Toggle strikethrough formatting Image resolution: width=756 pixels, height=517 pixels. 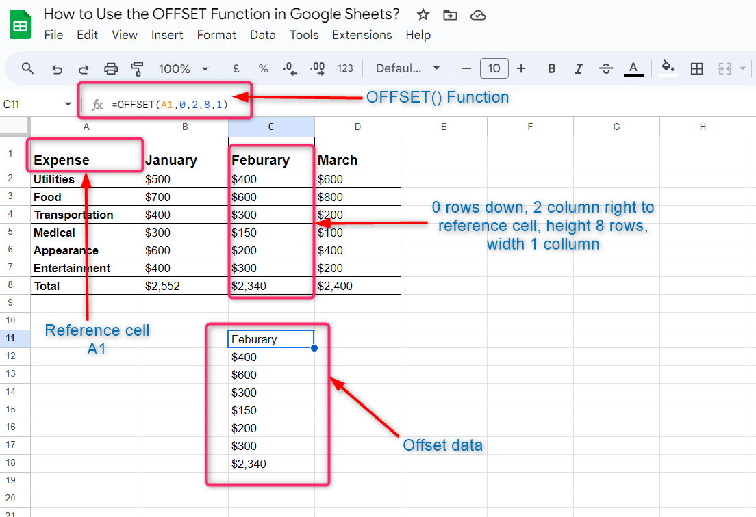tap(606, 68)
